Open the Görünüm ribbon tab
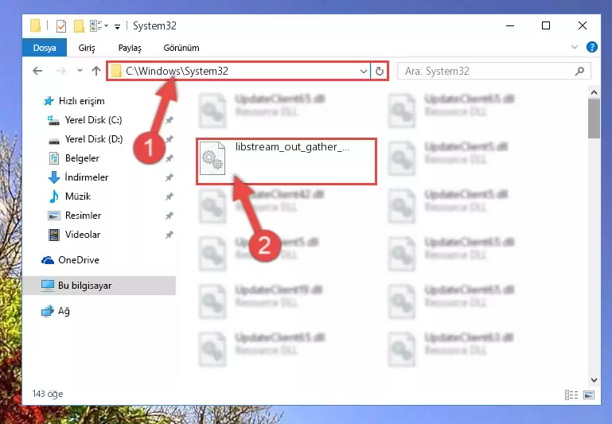612x424 pixels. pyautogui.click(x=181, y=48)
